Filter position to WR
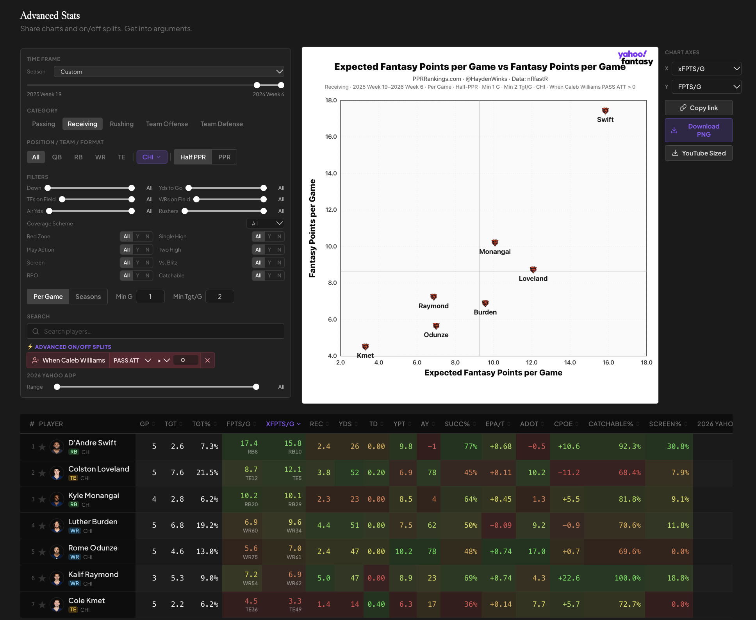756x620 pixels. tap(100, 157)
